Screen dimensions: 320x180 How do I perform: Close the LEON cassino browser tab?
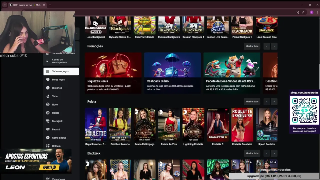point(44,5)
